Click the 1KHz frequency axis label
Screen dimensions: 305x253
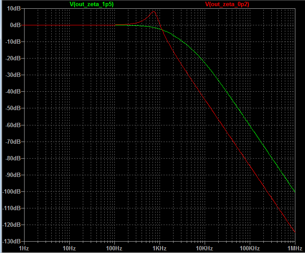[160, 248]
